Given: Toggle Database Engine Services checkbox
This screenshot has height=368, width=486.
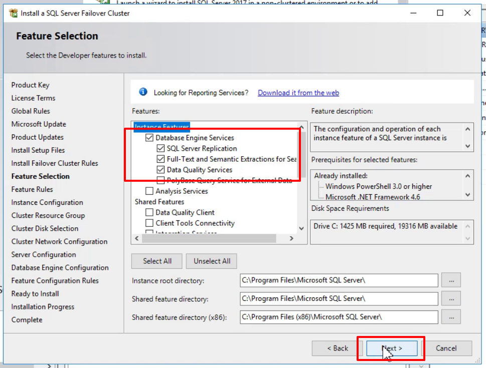Looking at the screenshot, I should tap(149, 137).
